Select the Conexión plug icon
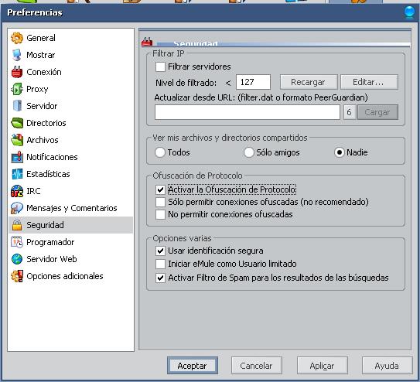 (x=17, y=72)
